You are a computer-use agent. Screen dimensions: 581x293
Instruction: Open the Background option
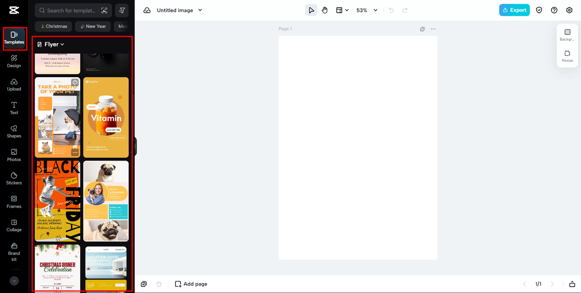(x=567, y=35)
